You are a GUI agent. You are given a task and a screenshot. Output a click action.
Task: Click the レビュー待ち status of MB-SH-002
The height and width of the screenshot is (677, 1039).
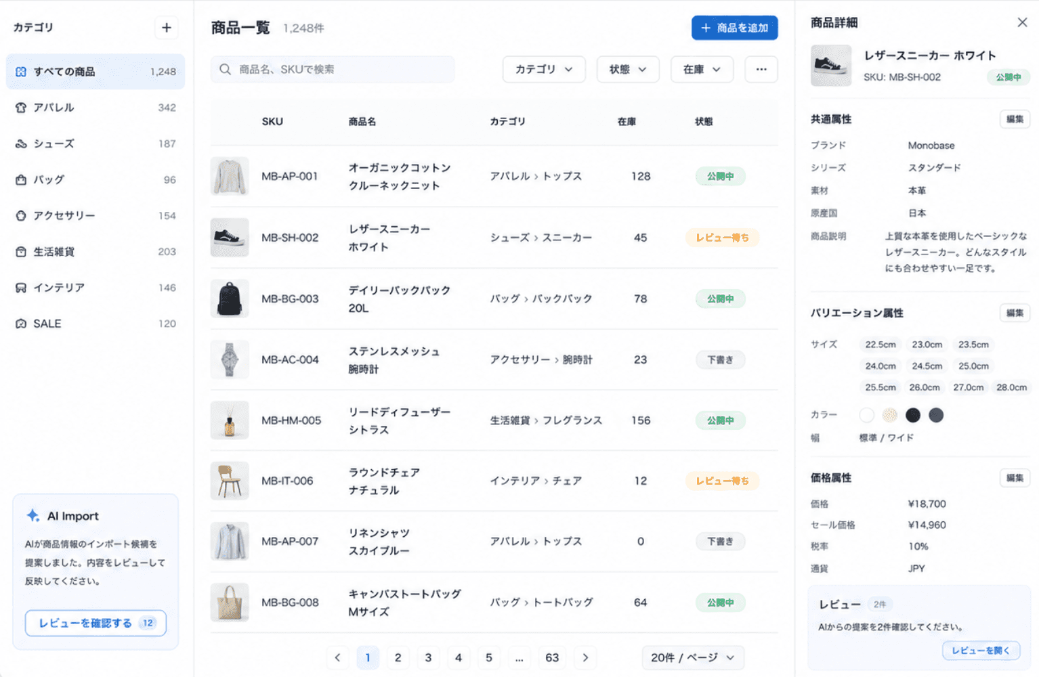[x=722, y=238]
